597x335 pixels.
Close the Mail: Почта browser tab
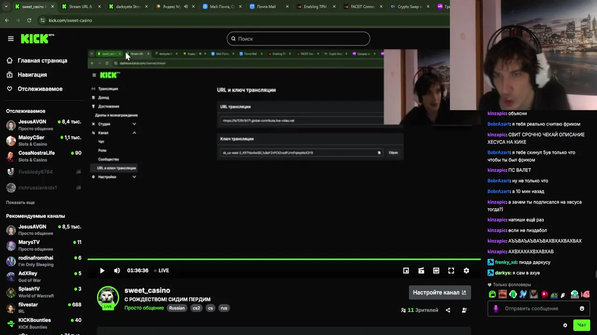click(x=240, y=7)
